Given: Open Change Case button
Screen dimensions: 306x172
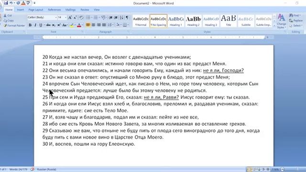Looking at the screenshot, I should click(65, 25).
